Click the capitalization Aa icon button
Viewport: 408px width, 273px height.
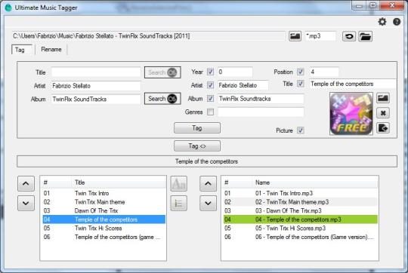(x=178, y=184)
